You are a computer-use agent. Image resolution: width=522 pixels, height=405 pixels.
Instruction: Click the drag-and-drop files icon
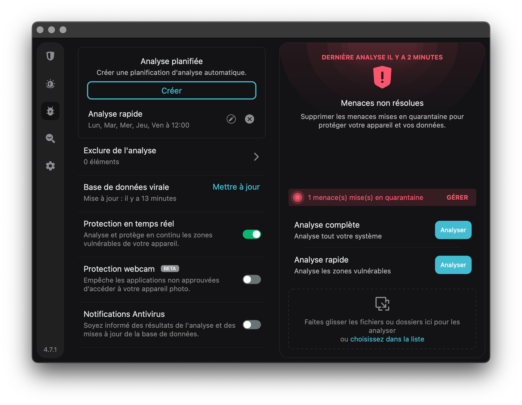tap(382, 304)
